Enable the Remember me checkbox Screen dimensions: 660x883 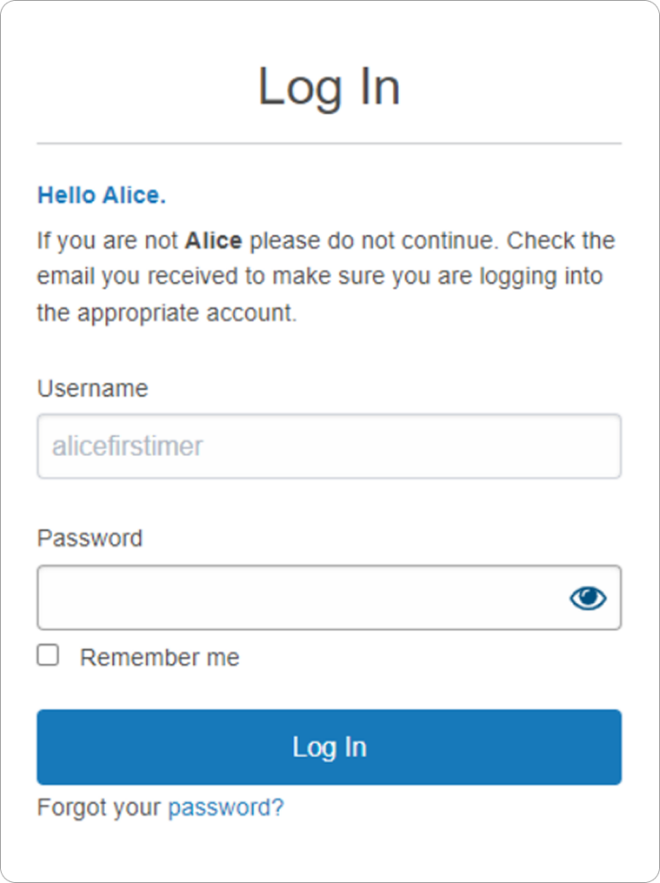pyautogui.click(x=48, y=655)
